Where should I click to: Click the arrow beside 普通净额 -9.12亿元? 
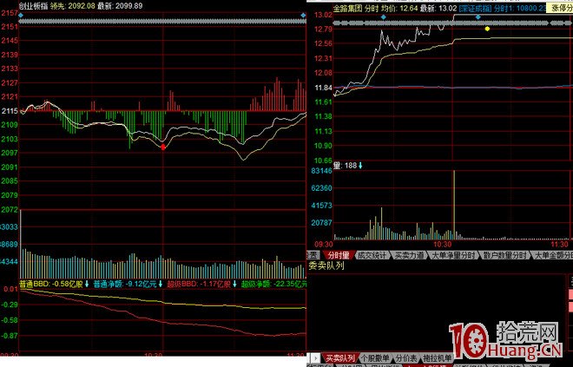coord(160,284)
